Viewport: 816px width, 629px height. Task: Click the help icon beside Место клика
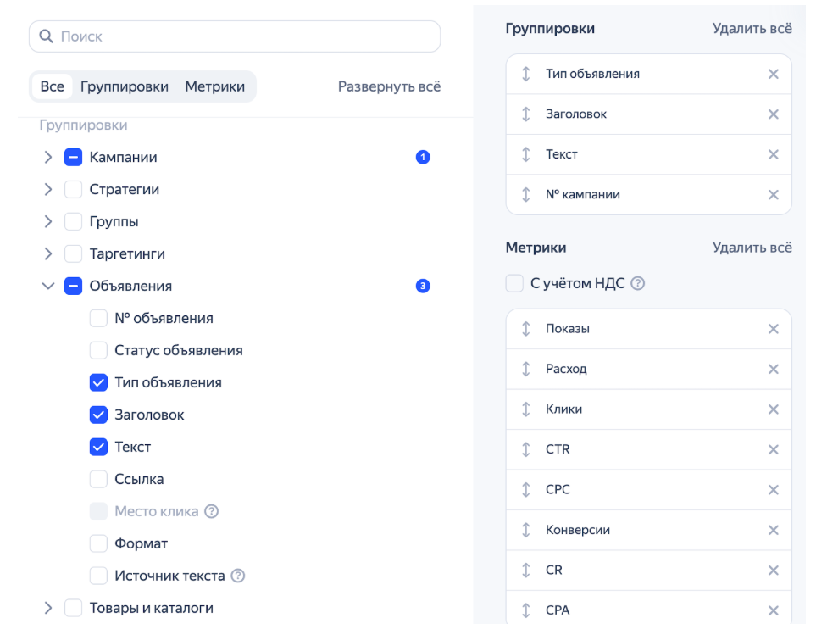click(x=212, y=511)
